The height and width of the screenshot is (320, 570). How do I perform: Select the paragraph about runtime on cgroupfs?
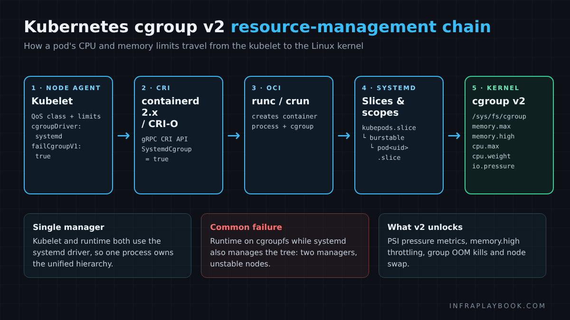point(284,252)
